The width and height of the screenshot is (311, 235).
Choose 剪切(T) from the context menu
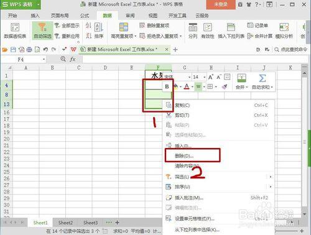pyautogui.click(x=219, y=115)
